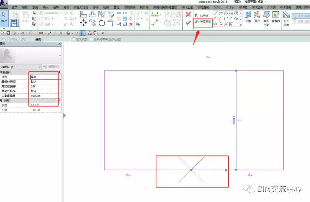Open the type selector dropdown in Properties
Image resolution: width=310 pixels, height=202 pixels.
[x=60, y=56]
